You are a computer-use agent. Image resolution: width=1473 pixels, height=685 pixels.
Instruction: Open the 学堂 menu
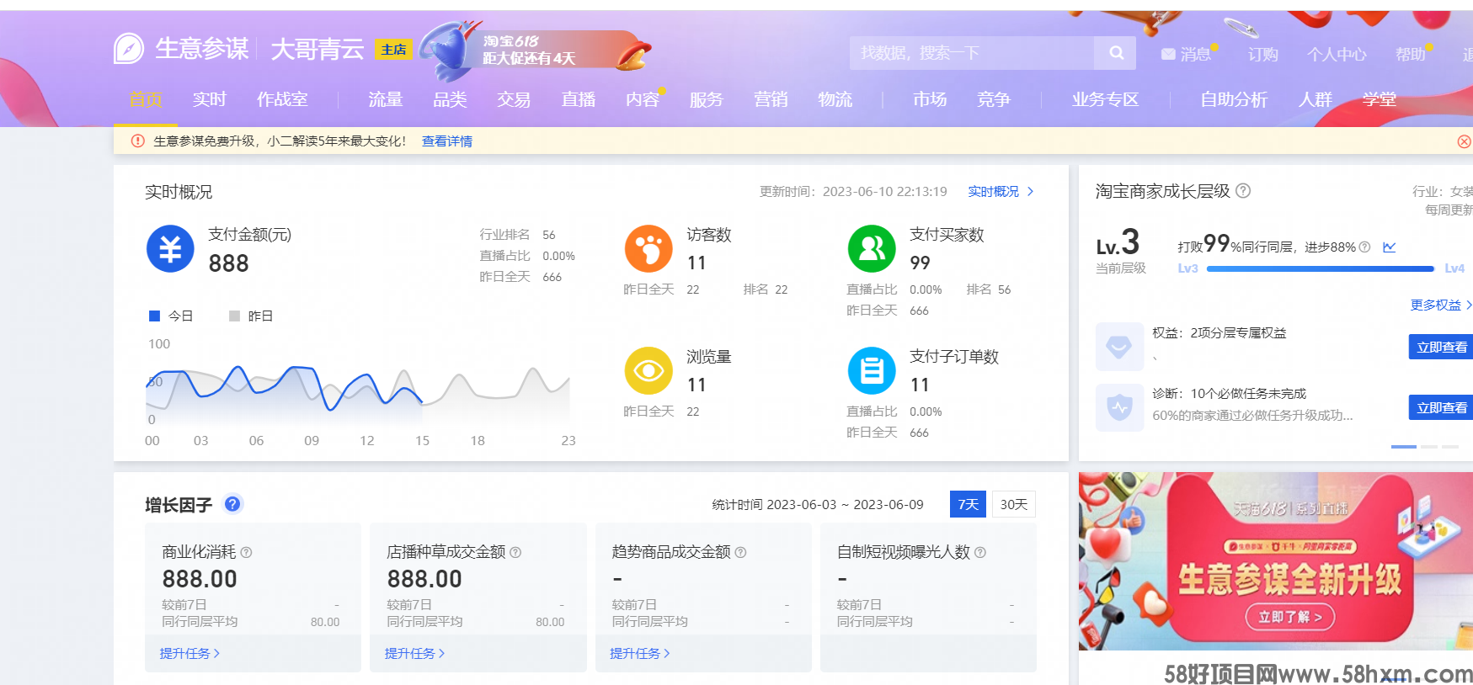[1380, 99]
